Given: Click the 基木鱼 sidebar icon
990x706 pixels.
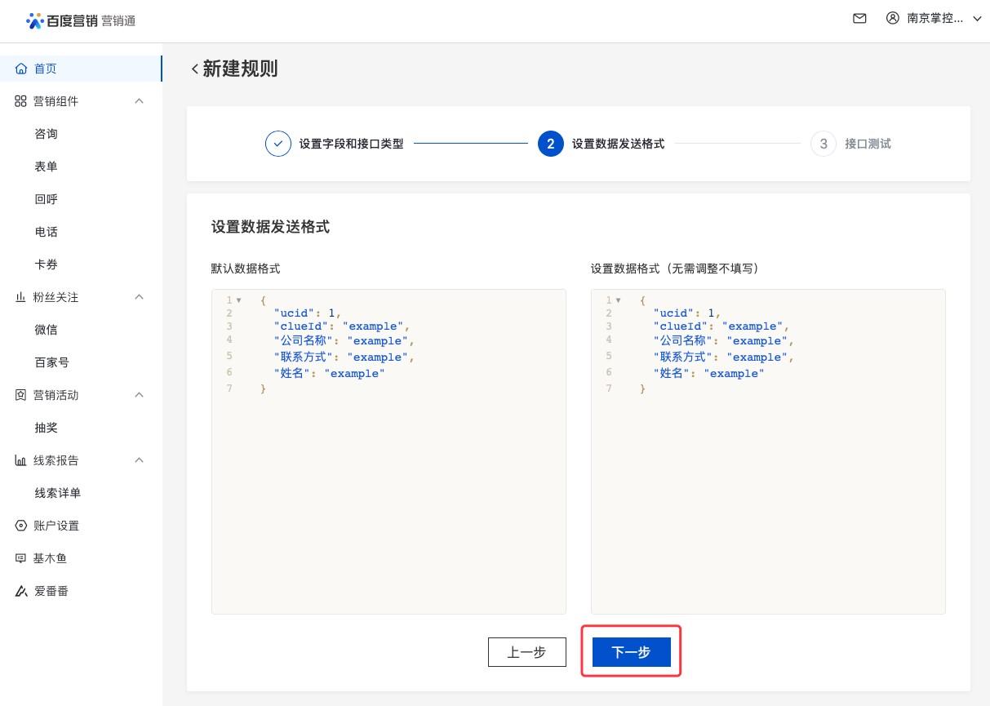Looking at the screenshot, I should [x=21, y=558].
